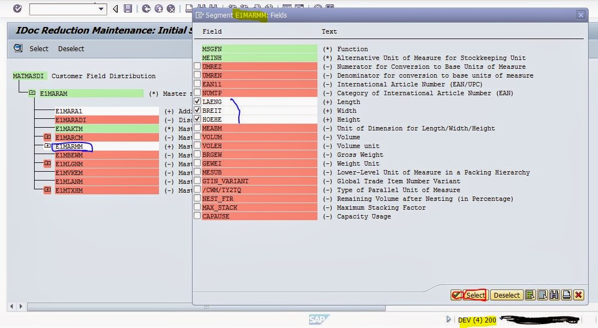
Task: Click the green Back arrow icon
Action: [x=146, y=8]
